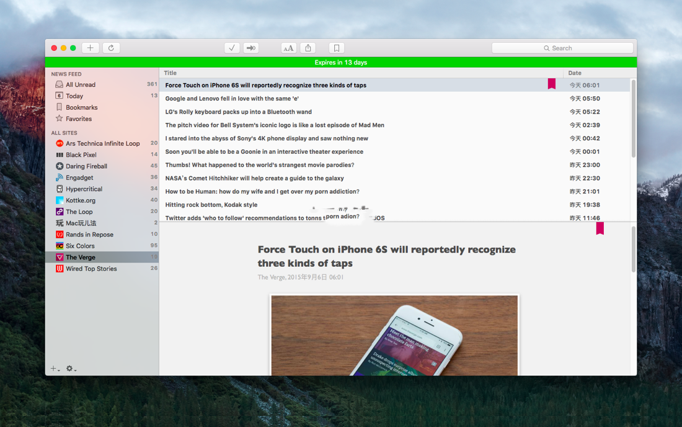Open article about Sony's 4K phone display

tap(267, 138)
